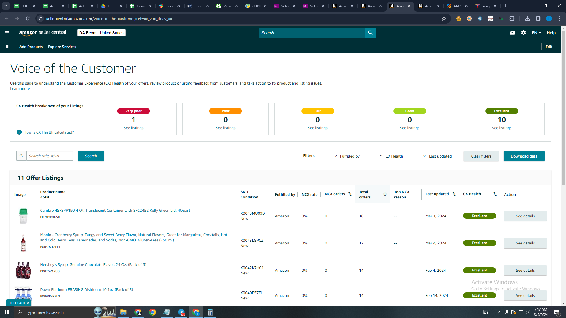Viewport: 566px width, 318px height.
Task: Click the FEEDBACK tab close icon
Action: point(28,303)
